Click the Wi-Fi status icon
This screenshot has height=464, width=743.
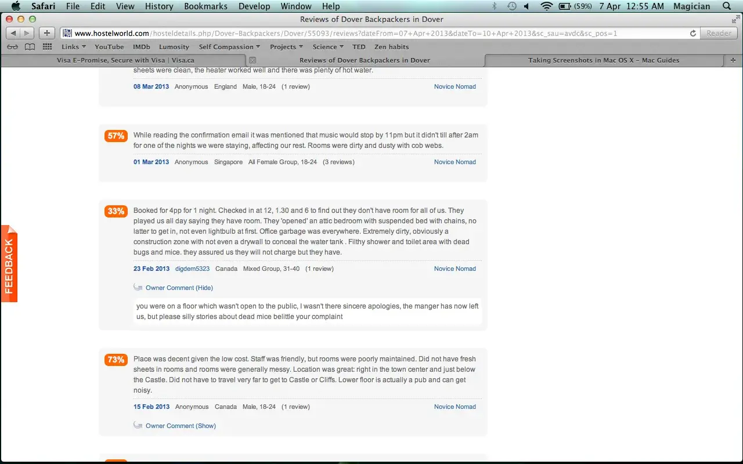click(x=546, y=6)
